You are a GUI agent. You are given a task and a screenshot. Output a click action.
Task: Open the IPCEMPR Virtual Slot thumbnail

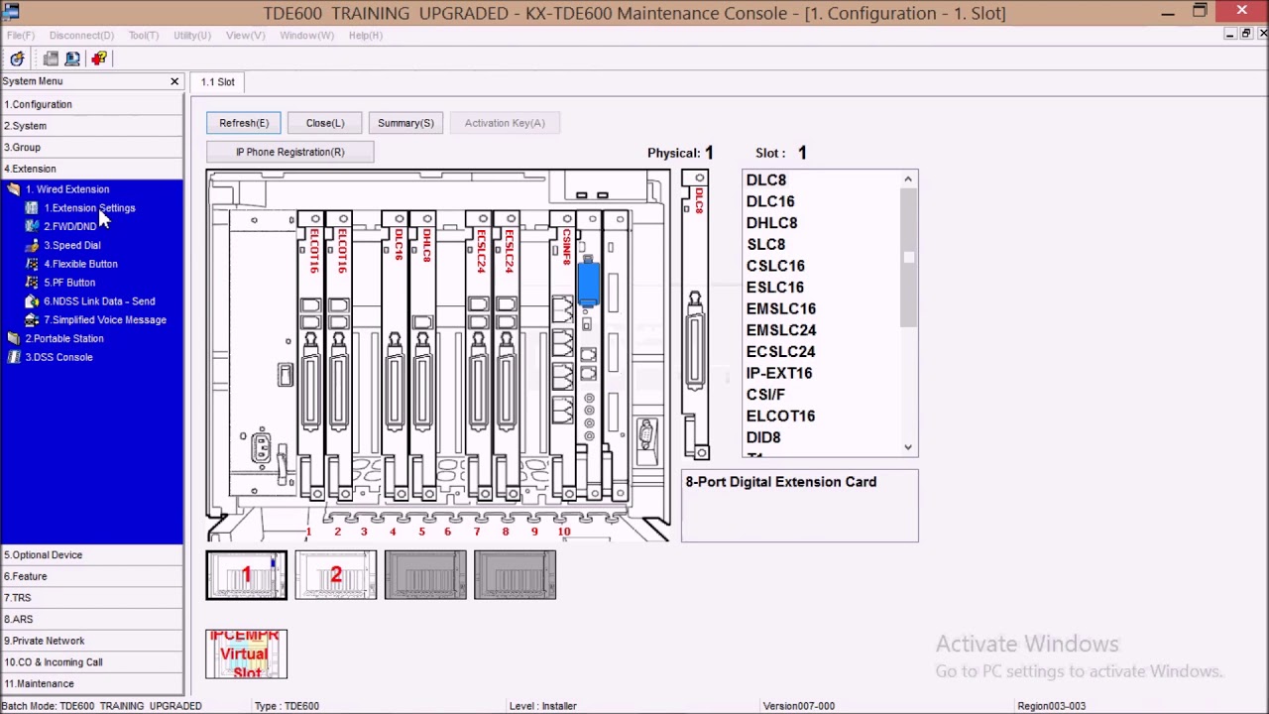(247, 654)
